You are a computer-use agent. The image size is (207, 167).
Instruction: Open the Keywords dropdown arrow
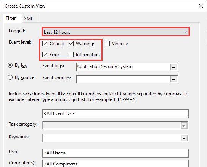coord(184,138)
